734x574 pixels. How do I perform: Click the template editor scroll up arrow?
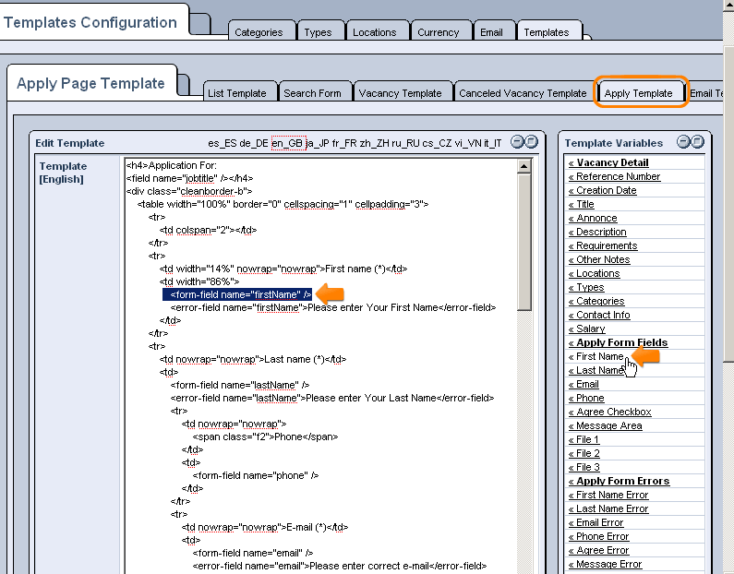(524, 166)
